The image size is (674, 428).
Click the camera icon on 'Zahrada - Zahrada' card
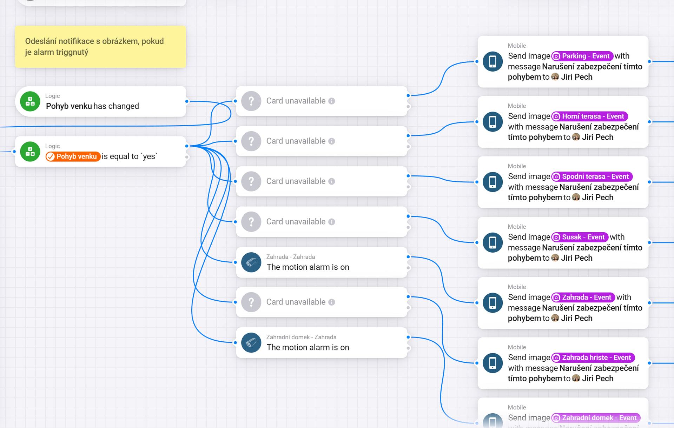(251, 262)
